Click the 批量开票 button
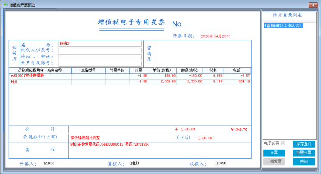Image resolution: width=321 pixels, height=174 pixels. point(304,153)
